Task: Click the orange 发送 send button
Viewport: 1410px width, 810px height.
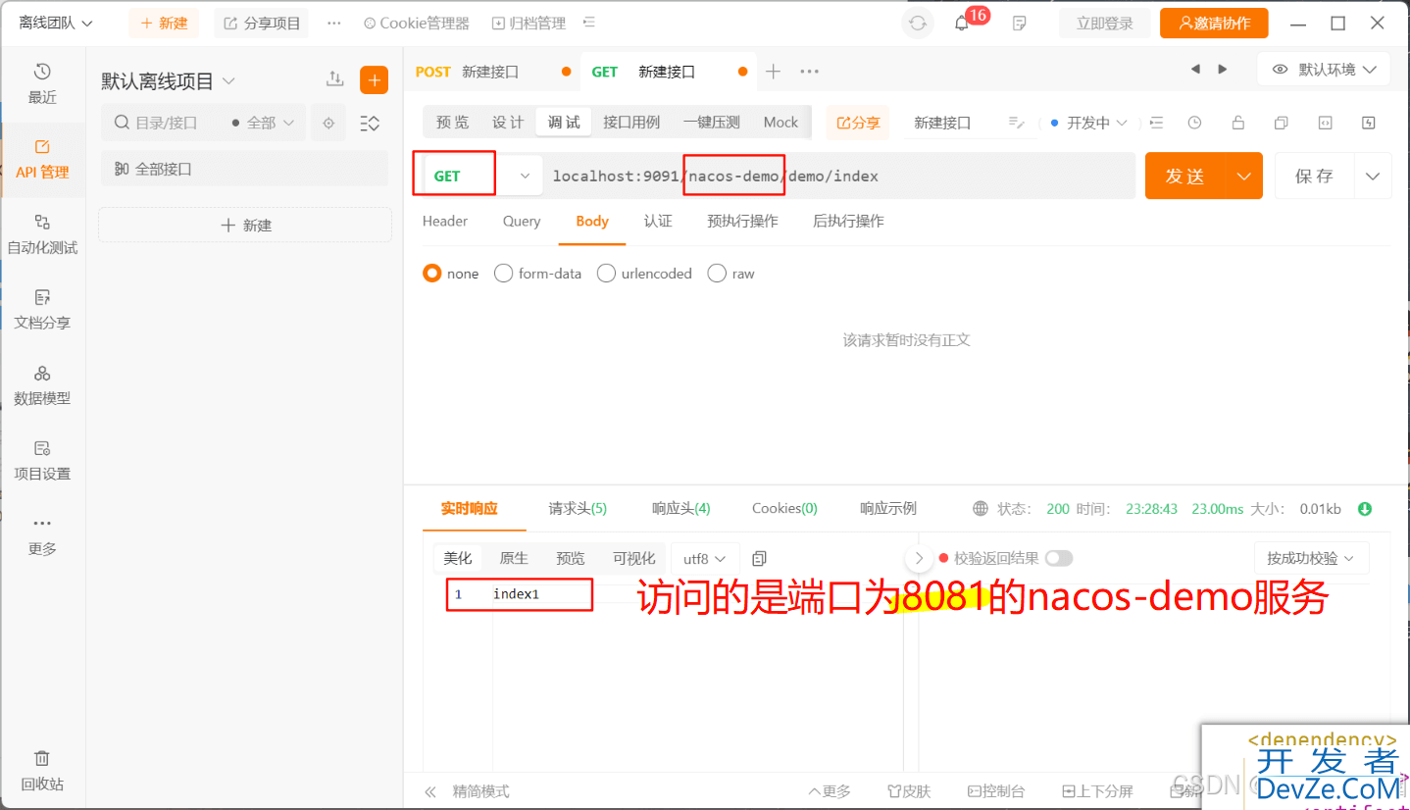Action: [x=1185, y=176]
